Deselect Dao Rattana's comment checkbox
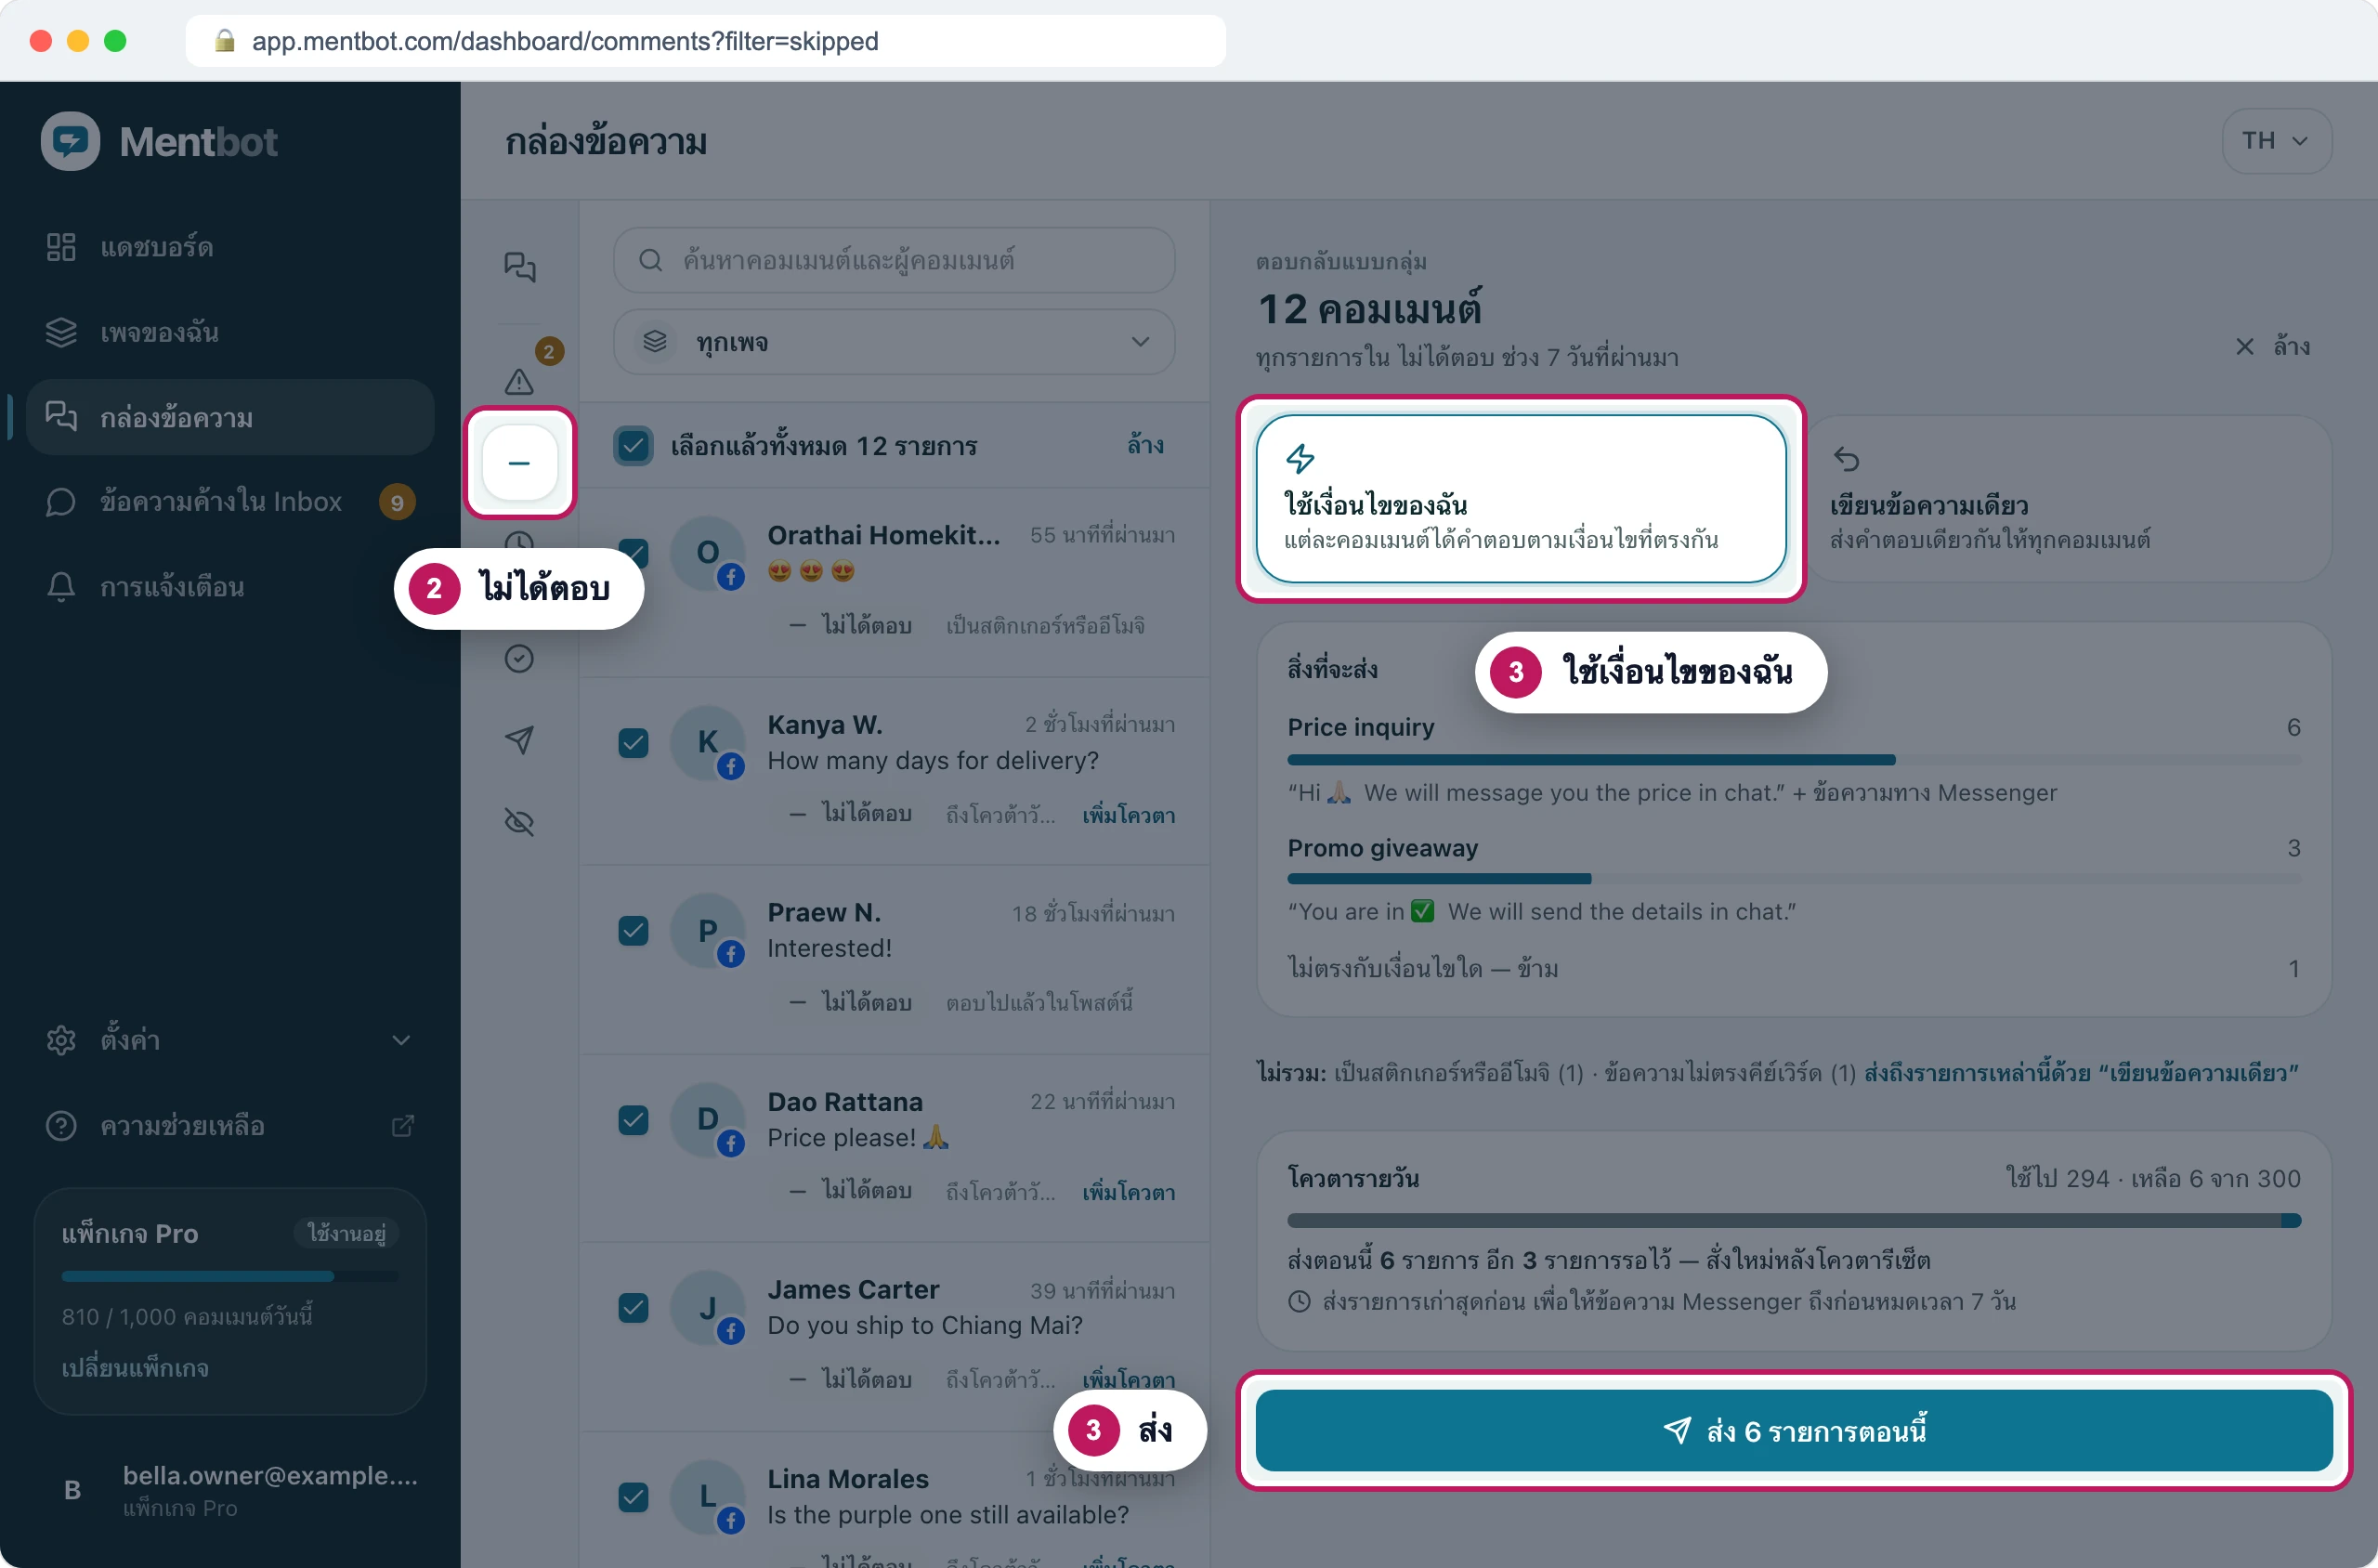 click(633, 1120)
